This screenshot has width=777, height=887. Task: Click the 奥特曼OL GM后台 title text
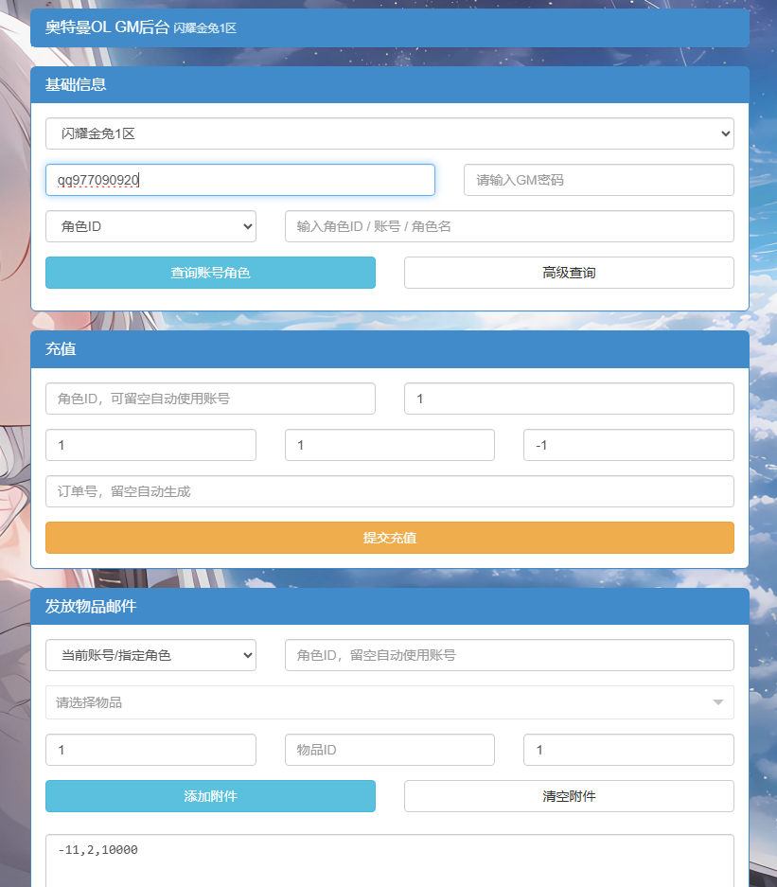[107, 27]
